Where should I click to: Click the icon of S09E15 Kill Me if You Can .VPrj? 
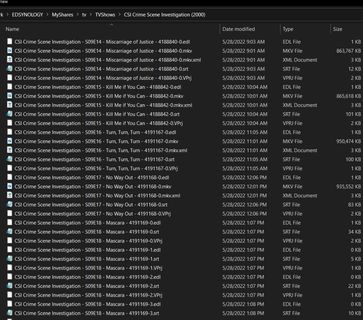click(10, 123)
